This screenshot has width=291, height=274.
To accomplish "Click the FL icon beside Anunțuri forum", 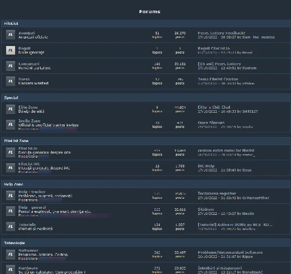I will [11, 35].
